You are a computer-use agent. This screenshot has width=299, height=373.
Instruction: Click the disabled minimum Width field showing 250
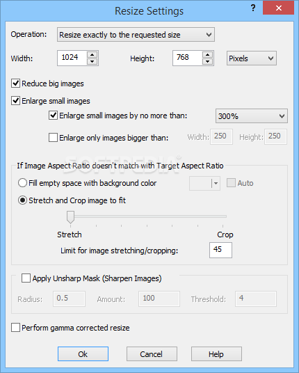(221, 136)
